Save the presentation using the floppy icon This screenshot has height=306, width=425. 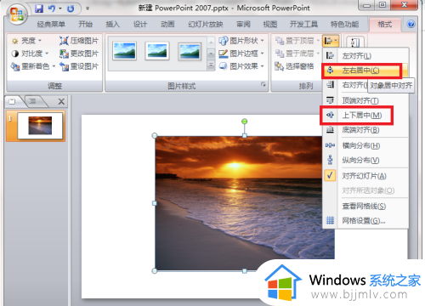(39, 8)
